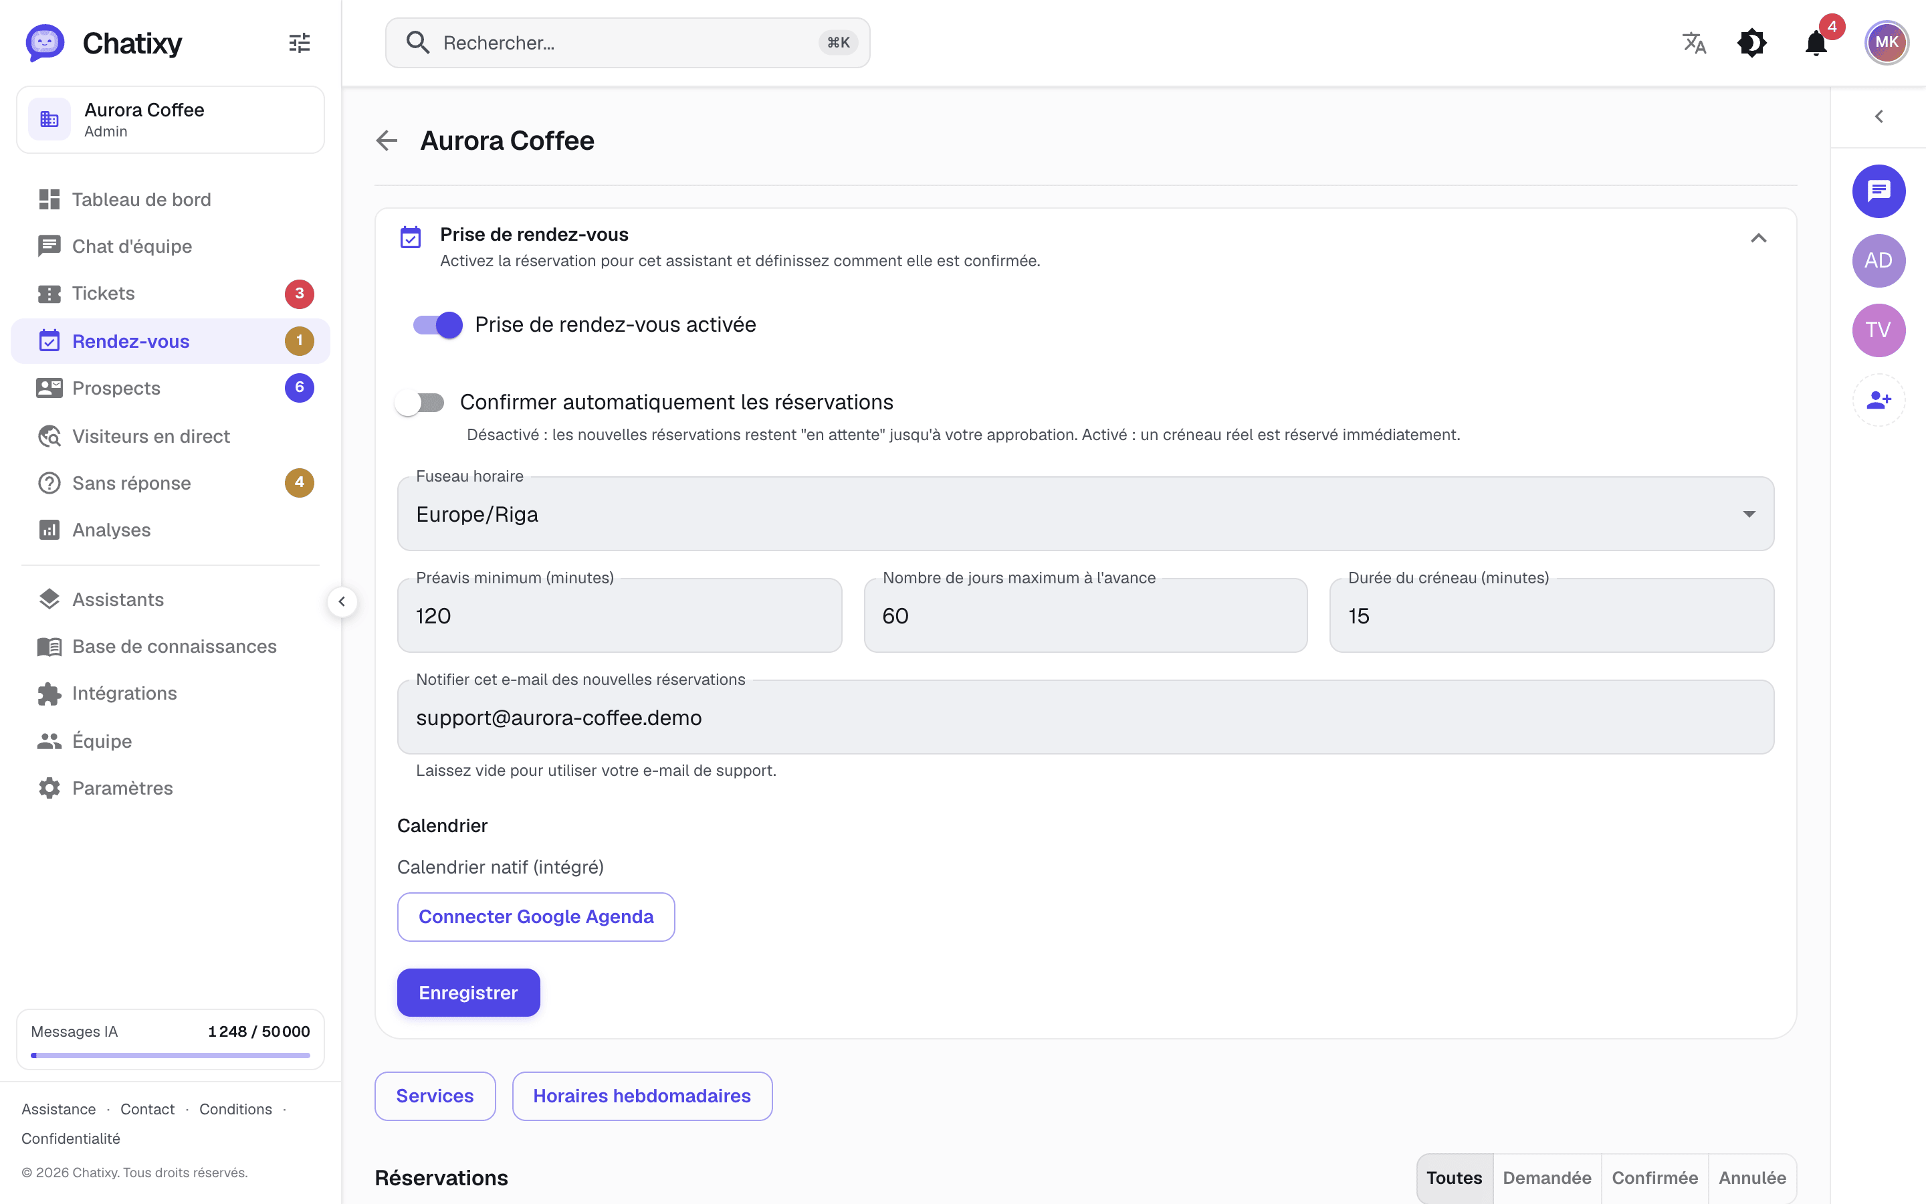Click the Chatixy logo icon
The width and height of the screenshot is (1926, 1204).
(x=45, y=43)
